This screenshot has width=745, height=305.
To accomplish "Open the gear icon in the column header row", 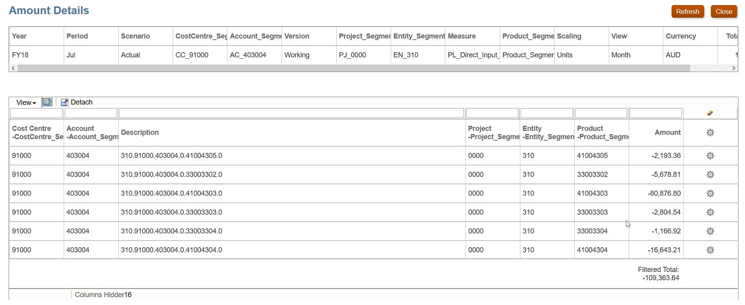I will 710,133.
